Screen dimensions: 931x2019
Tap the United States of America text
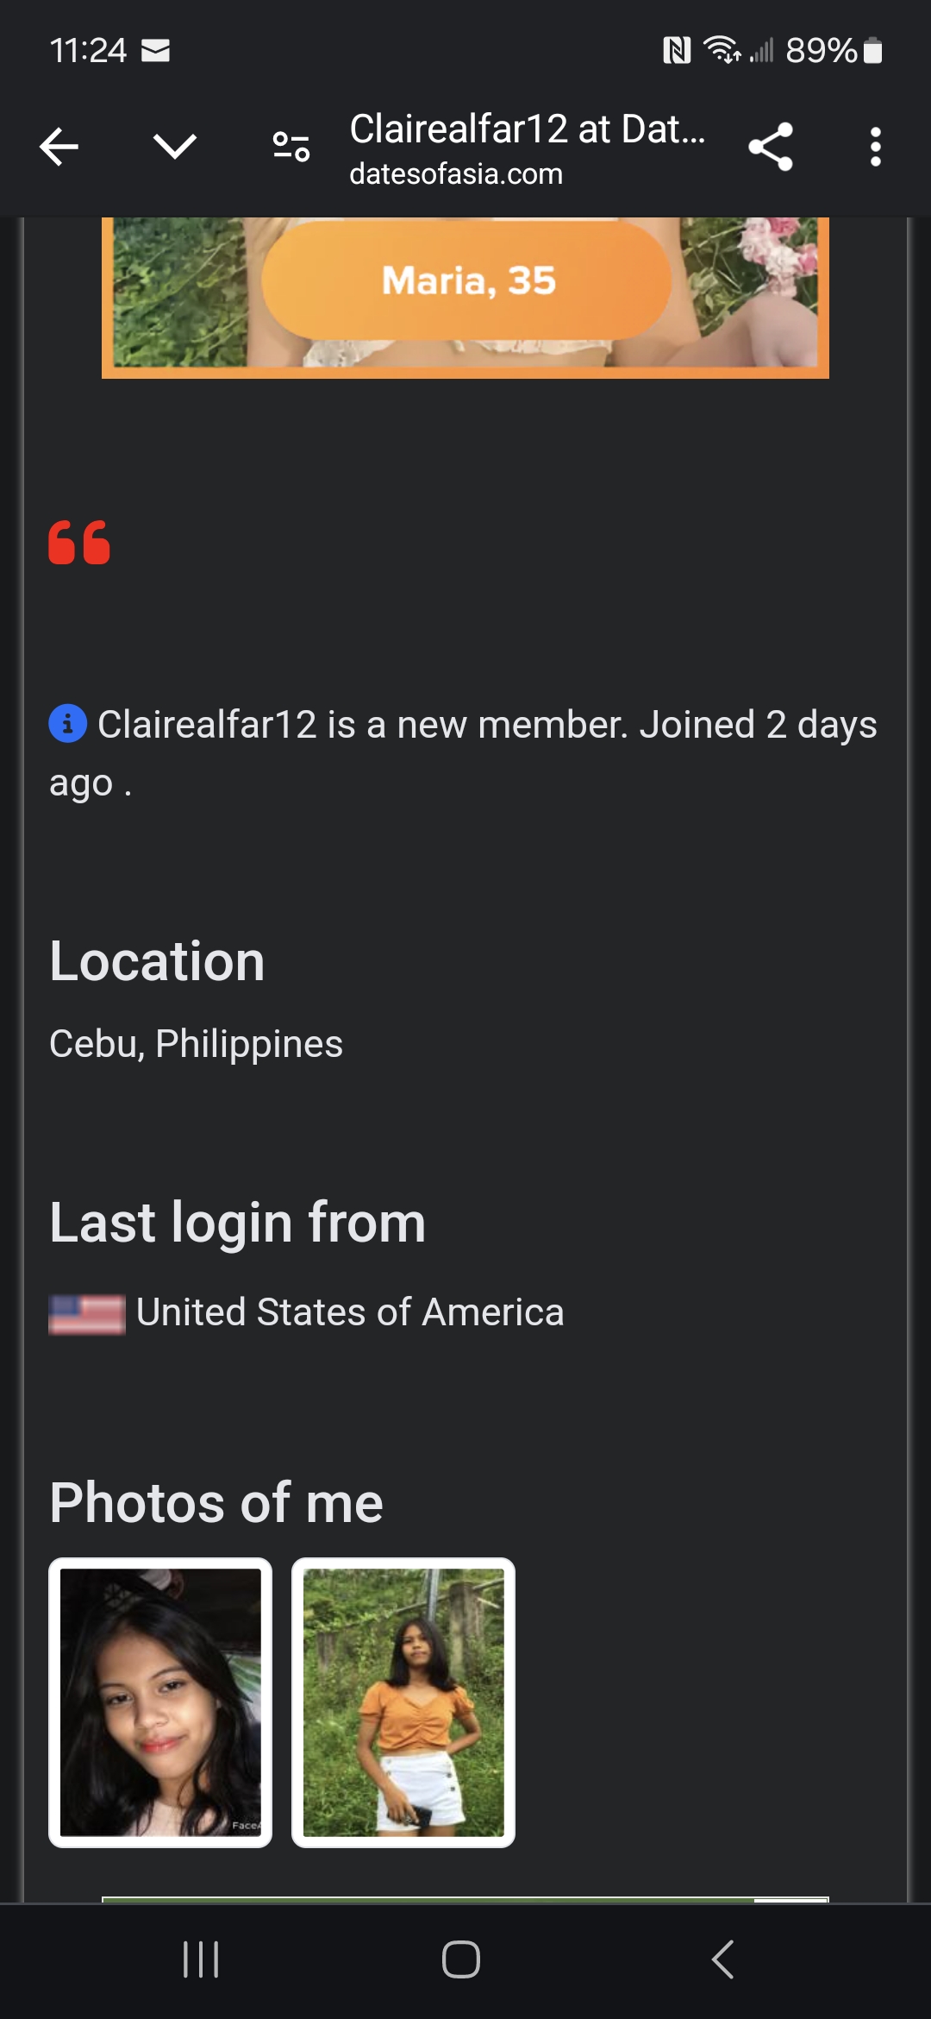(350, 1312)
